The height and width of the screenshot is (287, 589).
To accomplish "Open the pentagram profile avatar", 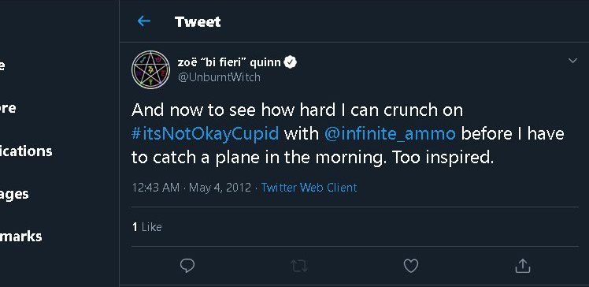I will pos(150,69).
